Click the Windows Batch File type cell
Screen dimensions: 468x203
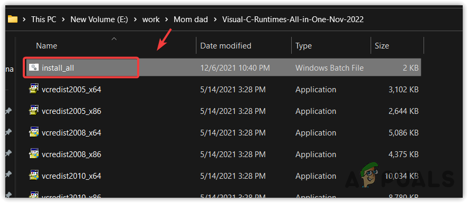pyautogui.click(x=329, y=68)
